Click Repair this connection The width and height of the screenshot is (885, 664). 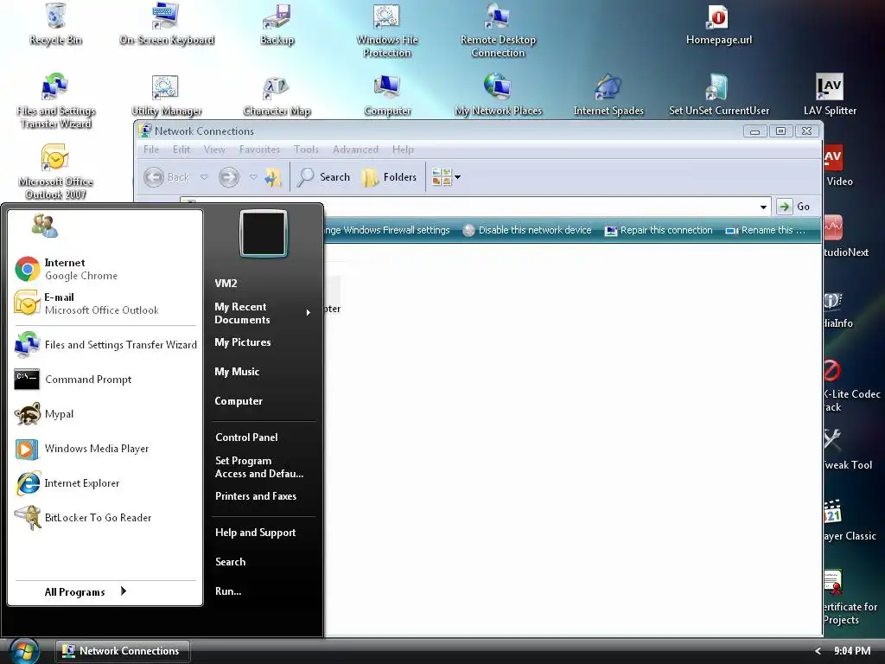point(659,230)
